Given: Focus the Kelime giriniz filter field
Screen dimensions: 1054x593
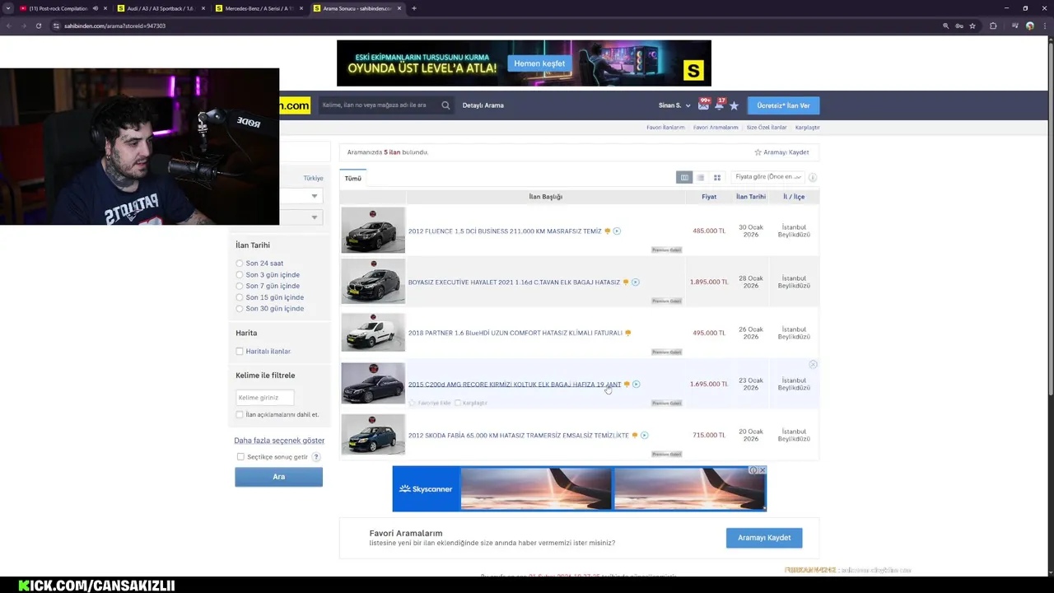Looking at the screenshot, I should [x=264, y=398].
